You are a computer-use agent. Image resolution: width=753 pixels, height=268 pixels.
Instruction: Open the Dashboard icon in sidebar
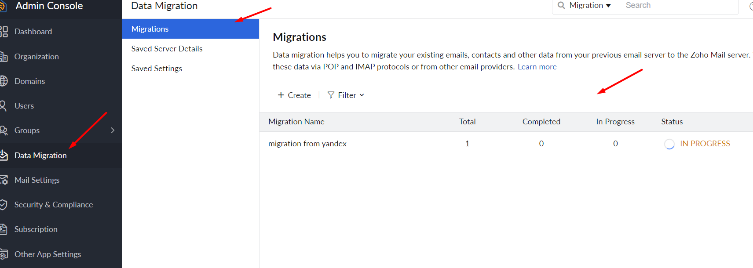(4, 32)
